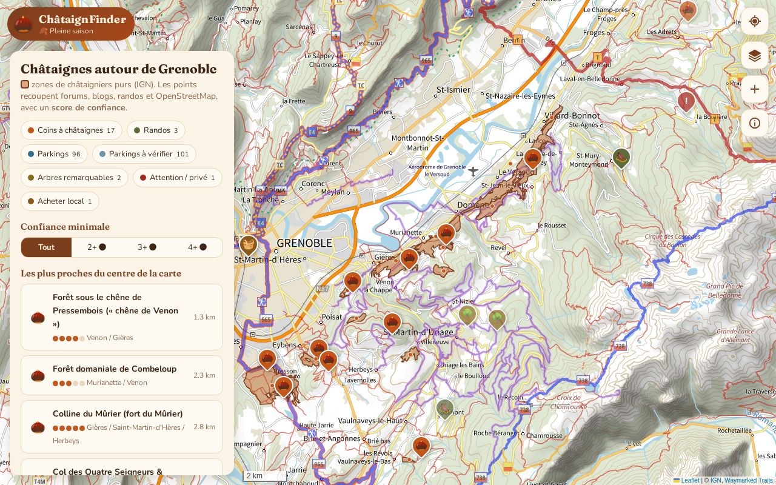
Task: Select the chestnut marker near Murianette
Action: point(446,234)
